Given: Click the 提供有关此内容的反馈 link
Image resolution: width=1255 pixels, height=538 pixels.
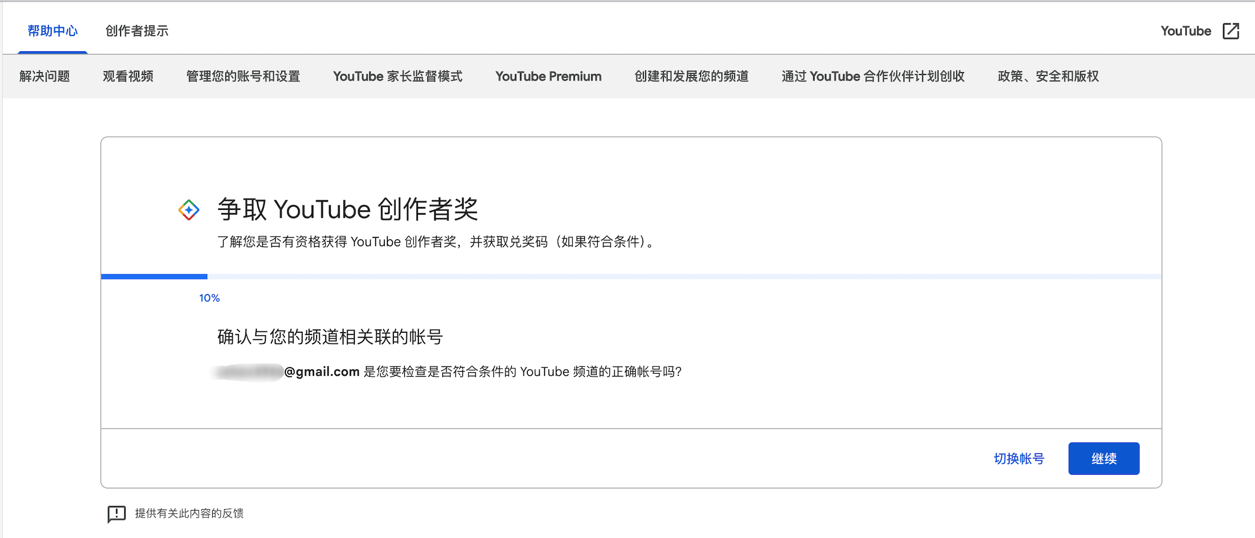Looking at the screenshot, I should (x=189, y=513).
